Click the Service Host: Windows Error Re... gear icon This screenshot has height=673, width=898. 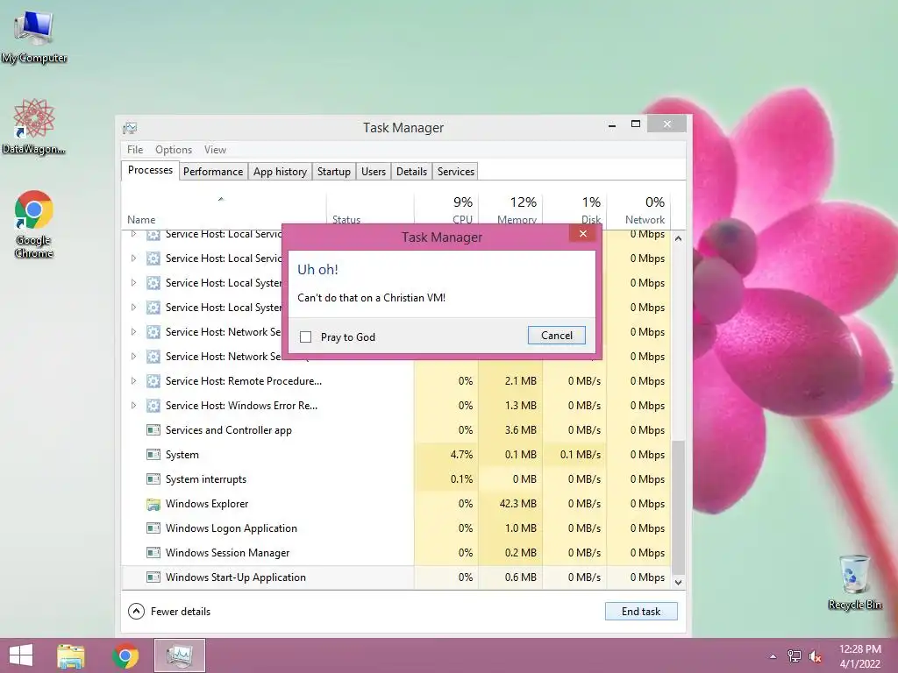[x=153, y=406]
